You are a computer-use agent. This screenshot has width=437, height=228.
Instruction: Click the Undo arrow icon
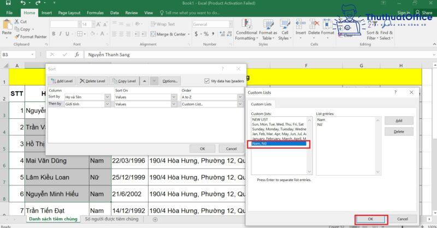[x=23, y=3]
